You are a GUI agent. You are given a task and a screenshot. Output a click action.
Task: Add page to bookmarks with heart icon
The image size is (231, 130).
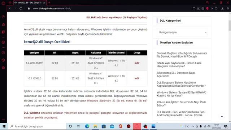216,9
